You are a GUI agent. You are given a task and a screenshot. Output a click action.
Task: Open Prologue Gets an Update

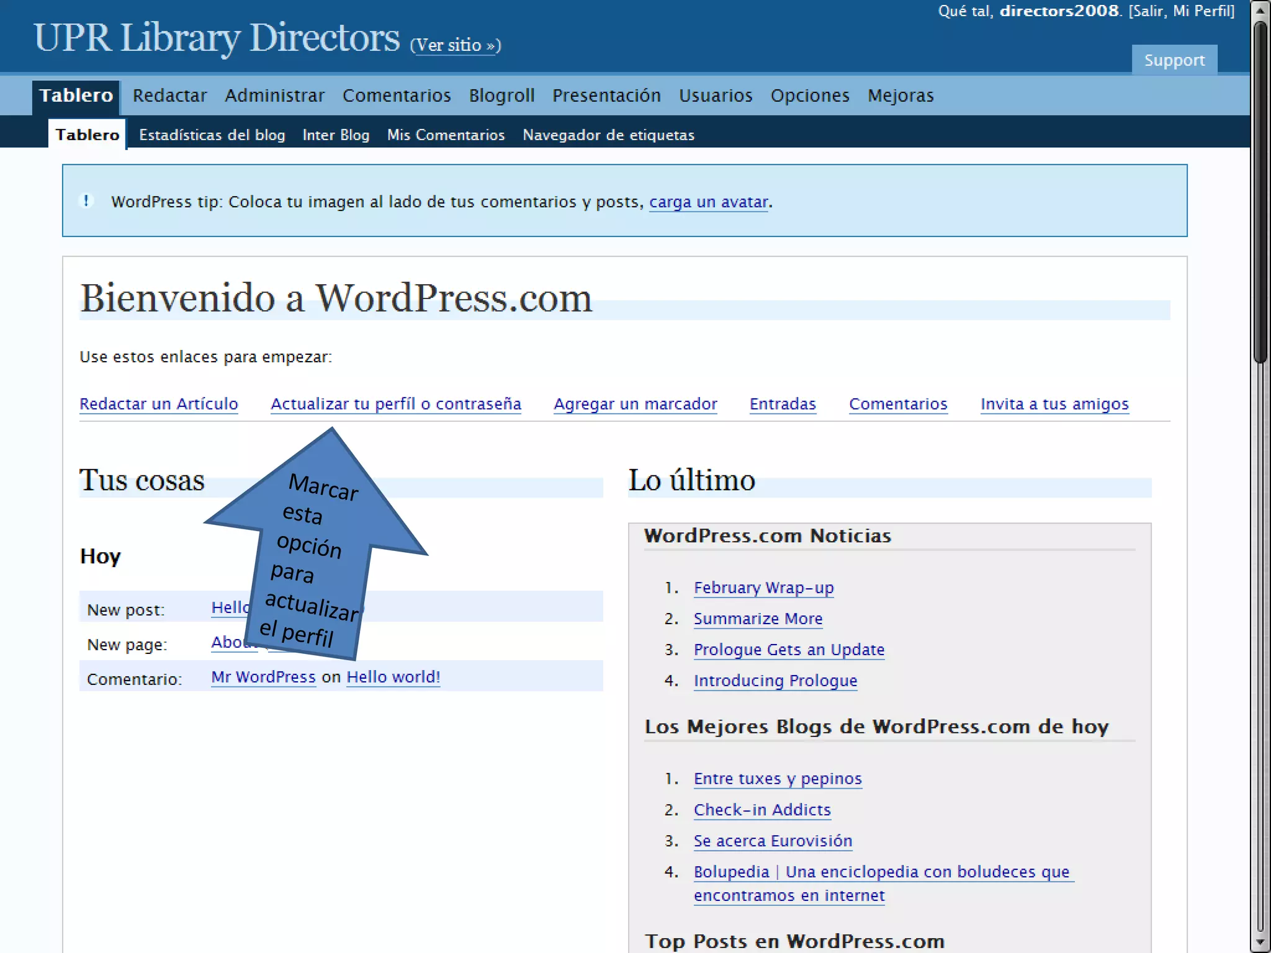789,650
